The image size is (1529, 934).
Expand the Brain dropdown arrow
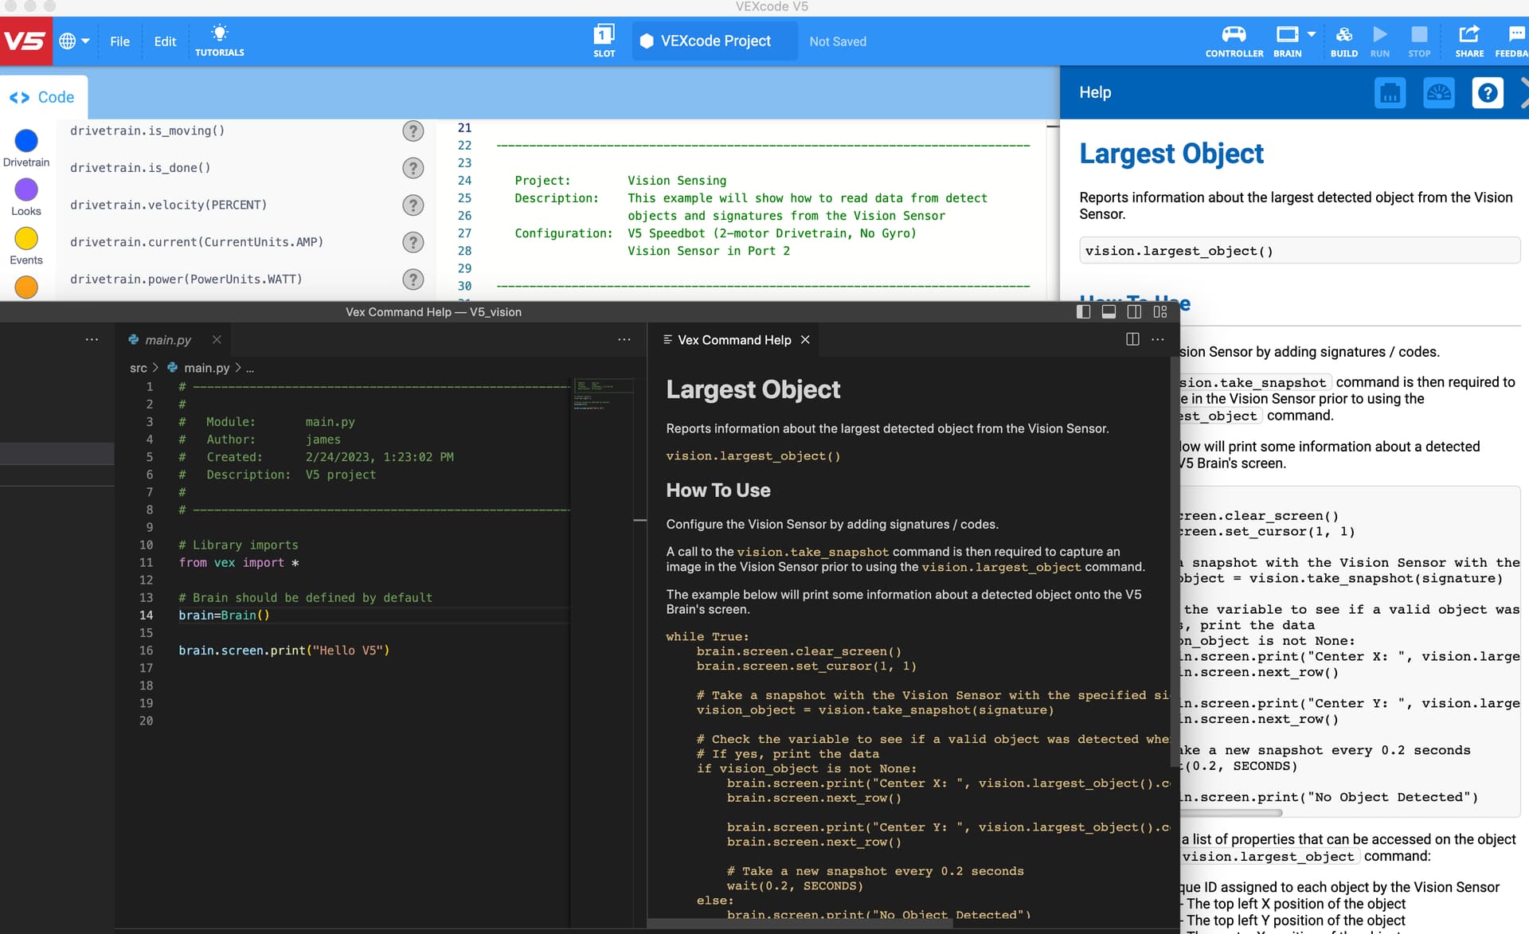1312,34
